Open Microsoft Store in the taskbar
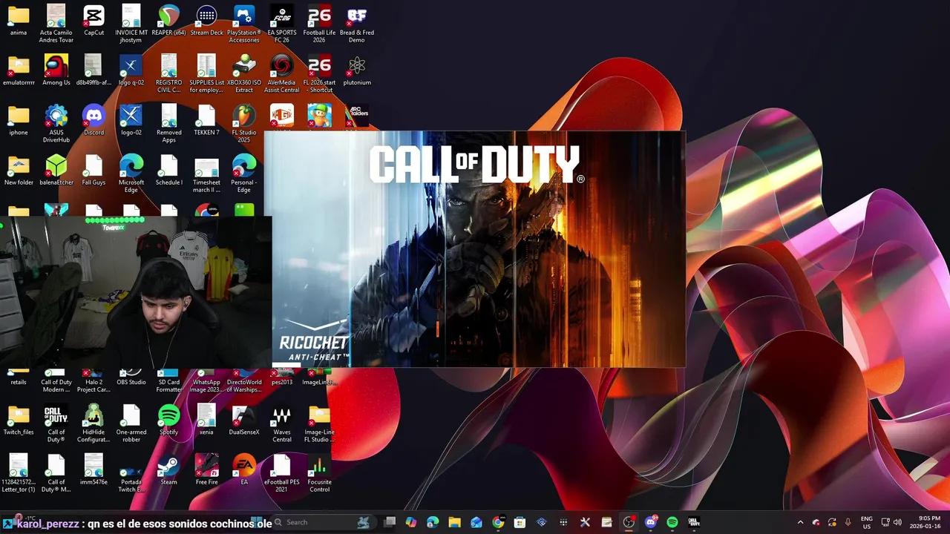The height and width of the screenshot is (534, 950). pyautogui.click(x=520, y=522)
